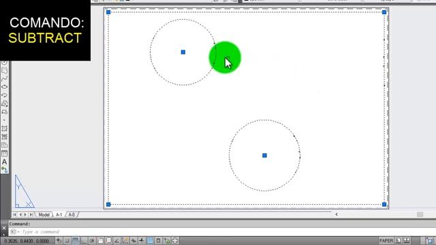
Task: Toggle Grid Display in status bar
Action: coord(75,240)
